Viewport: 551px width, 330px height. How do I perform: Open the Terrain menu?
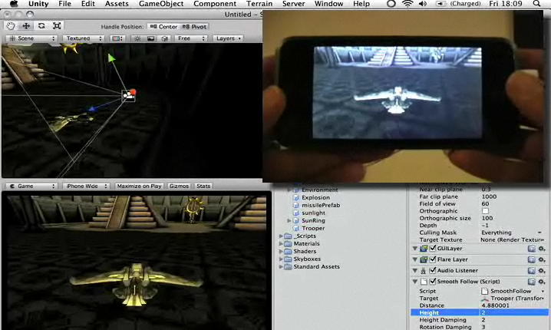(x=259, y=4)
